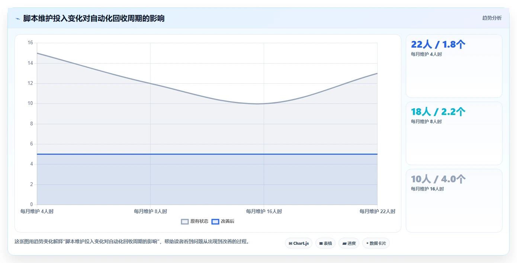
Task: Click the 10人 / 4.0个 card value
Action: click(x=438, y=179)
